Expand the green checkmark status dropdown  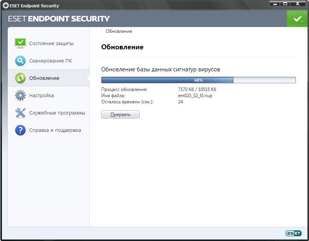297,19
